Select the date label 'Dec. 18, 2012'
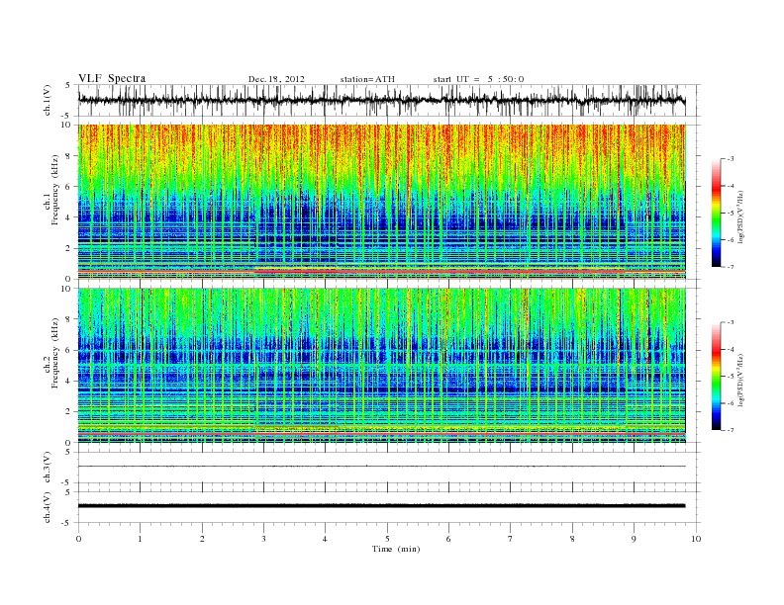 [276, 79]
